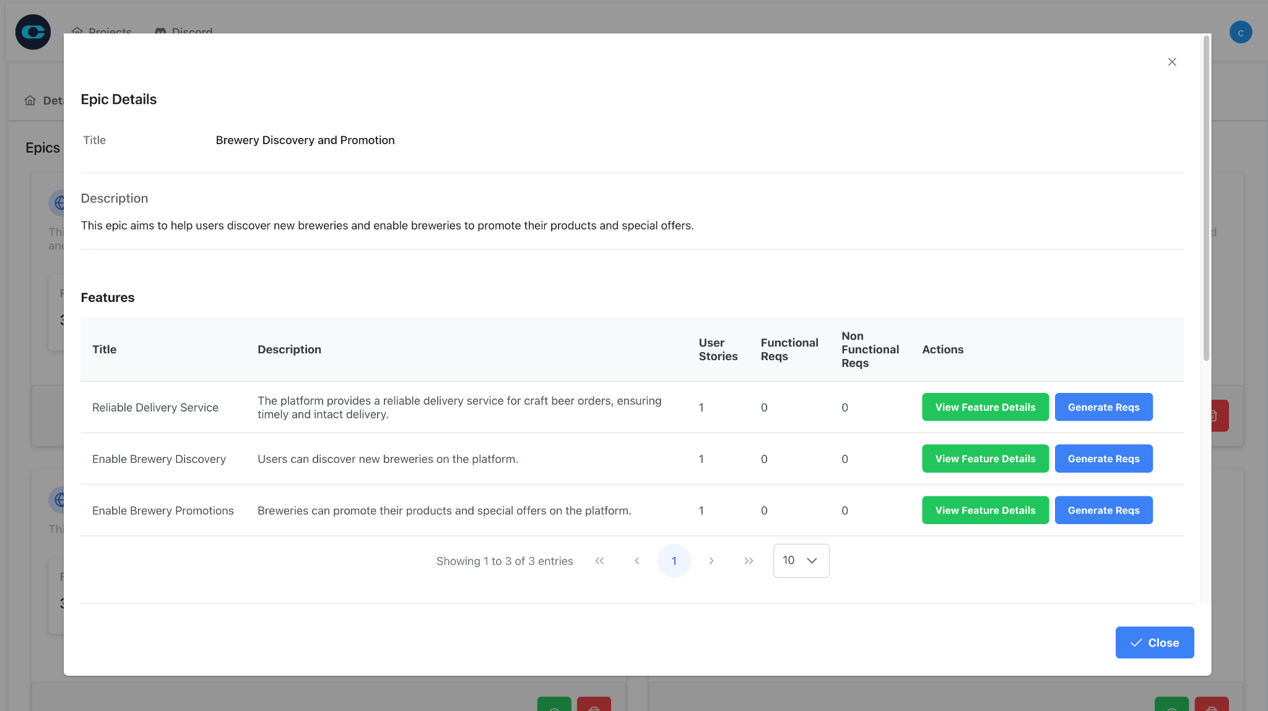Go to next page of features table

(711, 561)
